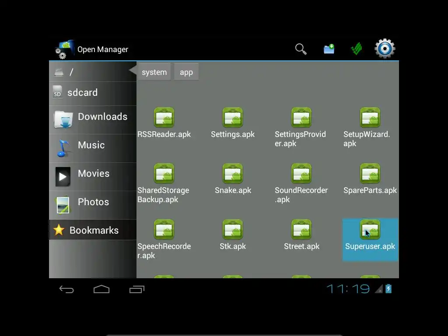Open SoundRecorder.apk icon
Image resolution: width=448 pixels, height=336 pixels.
[x=301, y=173]
